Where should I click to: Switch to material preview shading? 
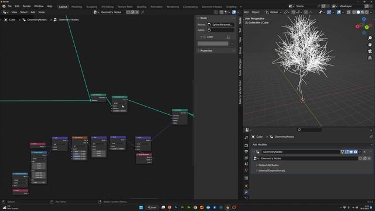coord(363,12)
